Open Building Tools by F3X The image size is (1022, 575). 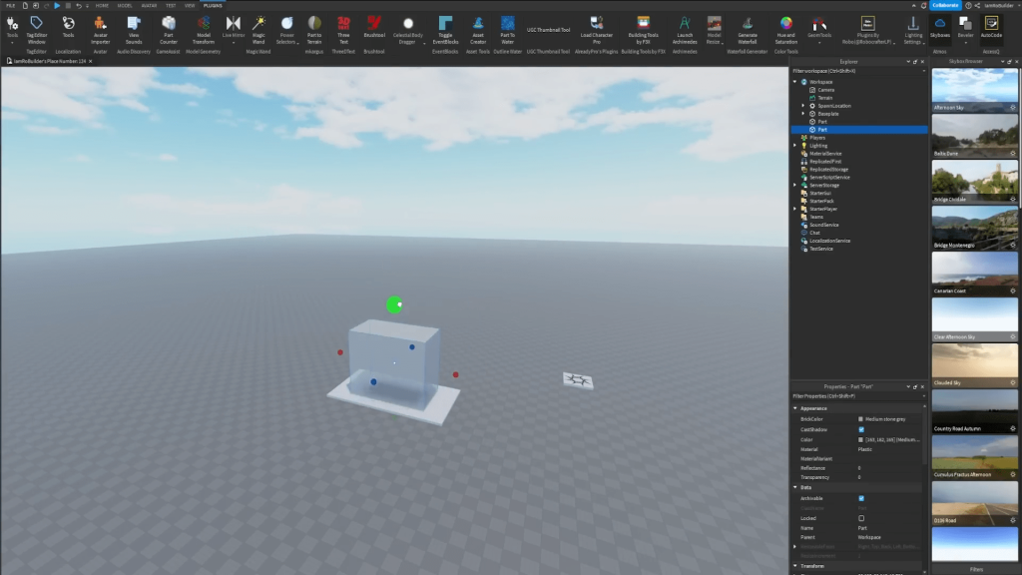[644, 30]
